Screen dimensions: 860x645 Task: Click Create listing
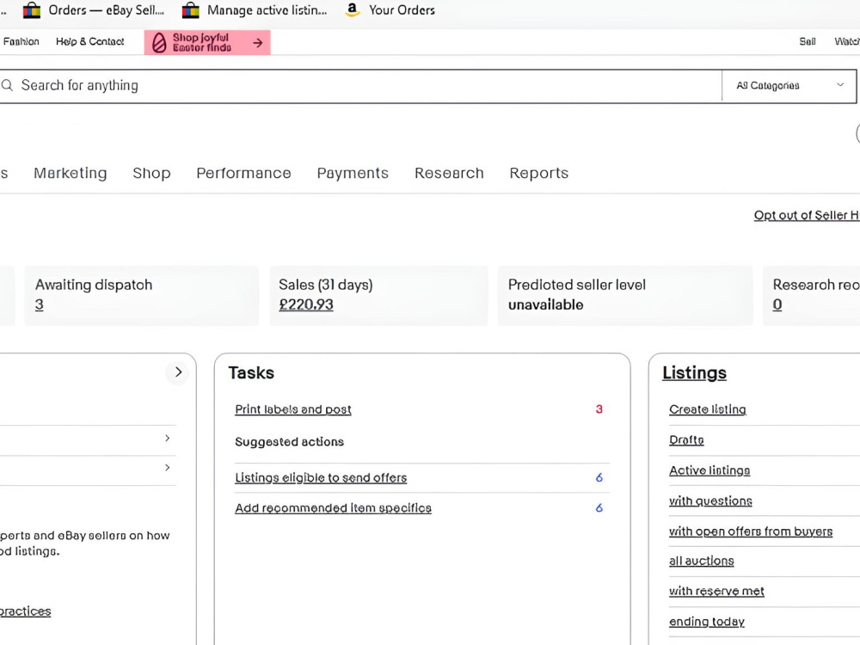coord(708,409)
